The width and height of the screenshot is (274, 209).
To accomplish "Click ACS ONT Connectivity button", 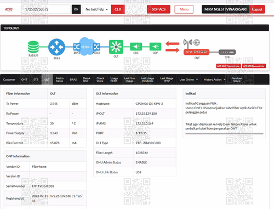I will click(229, 66).
